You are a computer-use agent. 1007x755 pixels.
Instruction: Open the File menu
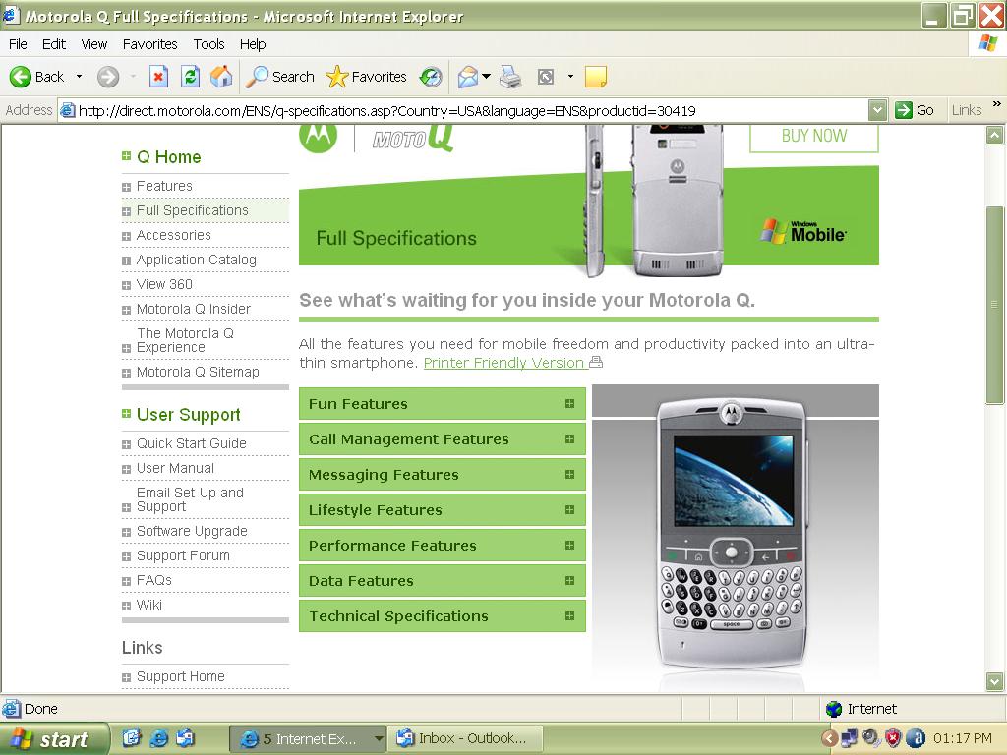[18, 44]
